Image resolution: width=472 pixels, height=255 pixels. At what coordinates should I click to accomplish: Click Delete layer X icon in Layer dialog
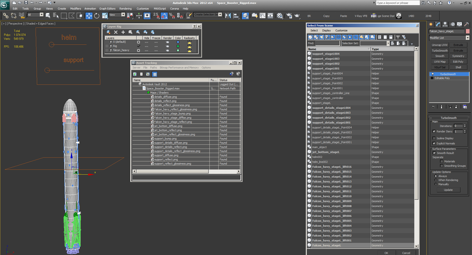point(116,32)
